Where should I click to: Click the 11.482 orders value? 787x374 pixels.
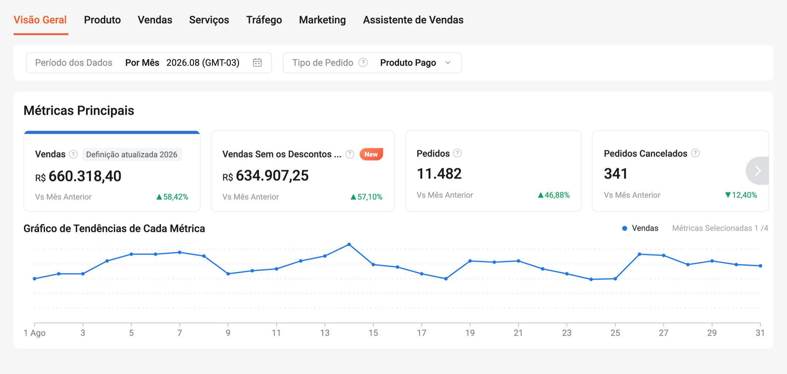(x=439, y=174)
